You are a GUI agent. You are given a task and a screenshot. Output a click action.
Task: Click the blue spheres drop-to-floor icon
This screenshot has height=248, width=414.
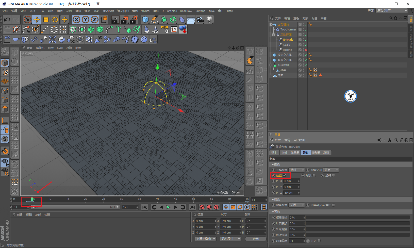[183, 29]
